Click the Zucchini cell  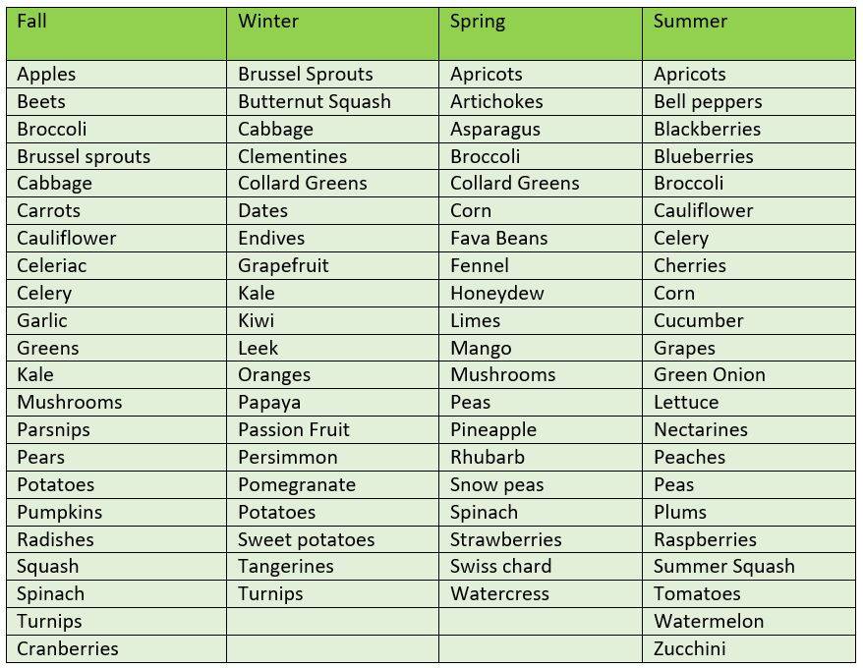(749, 648)
